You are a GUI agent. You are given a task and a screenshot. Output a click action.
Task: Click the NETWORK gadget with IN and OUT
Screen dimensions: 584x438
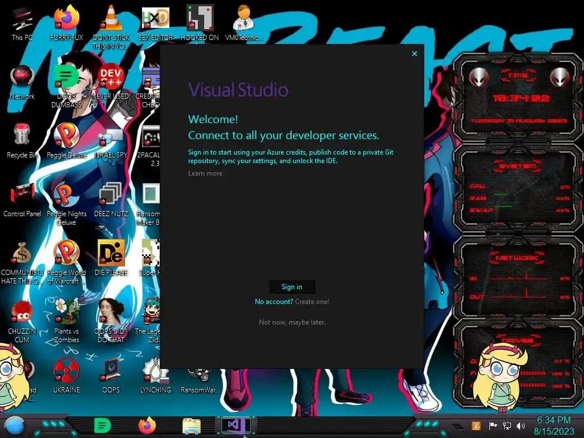[x=518, y=277]
